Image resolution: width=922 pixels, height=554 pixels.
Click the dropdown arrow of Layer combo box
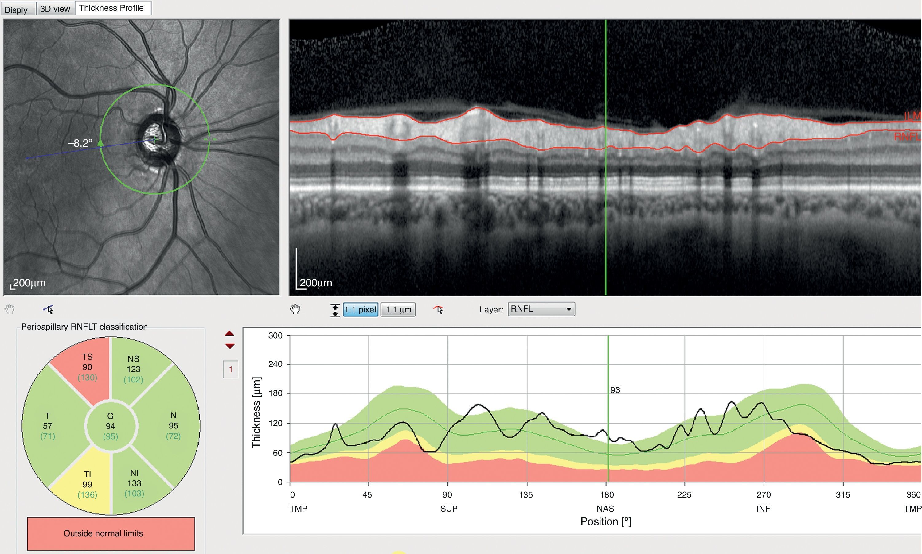point(568,309)
